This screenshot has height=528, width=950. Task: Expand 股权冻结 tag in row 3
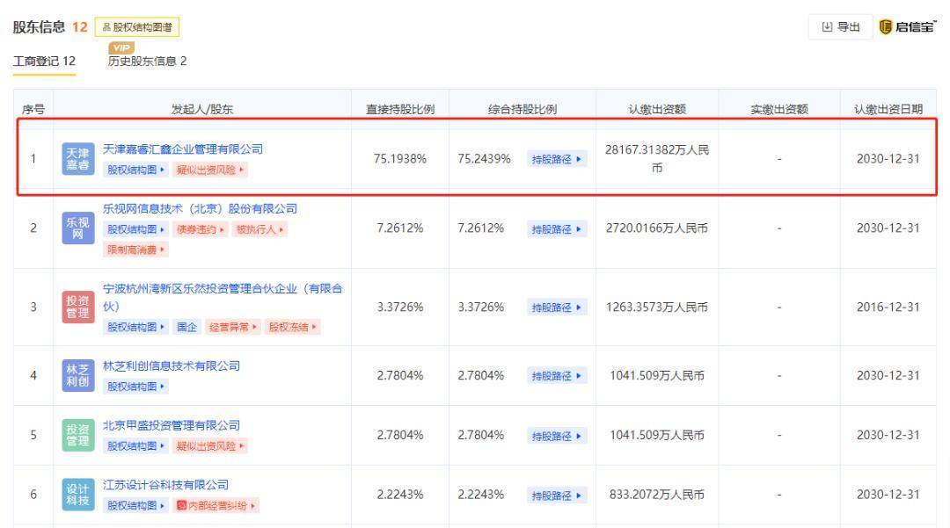292,327
